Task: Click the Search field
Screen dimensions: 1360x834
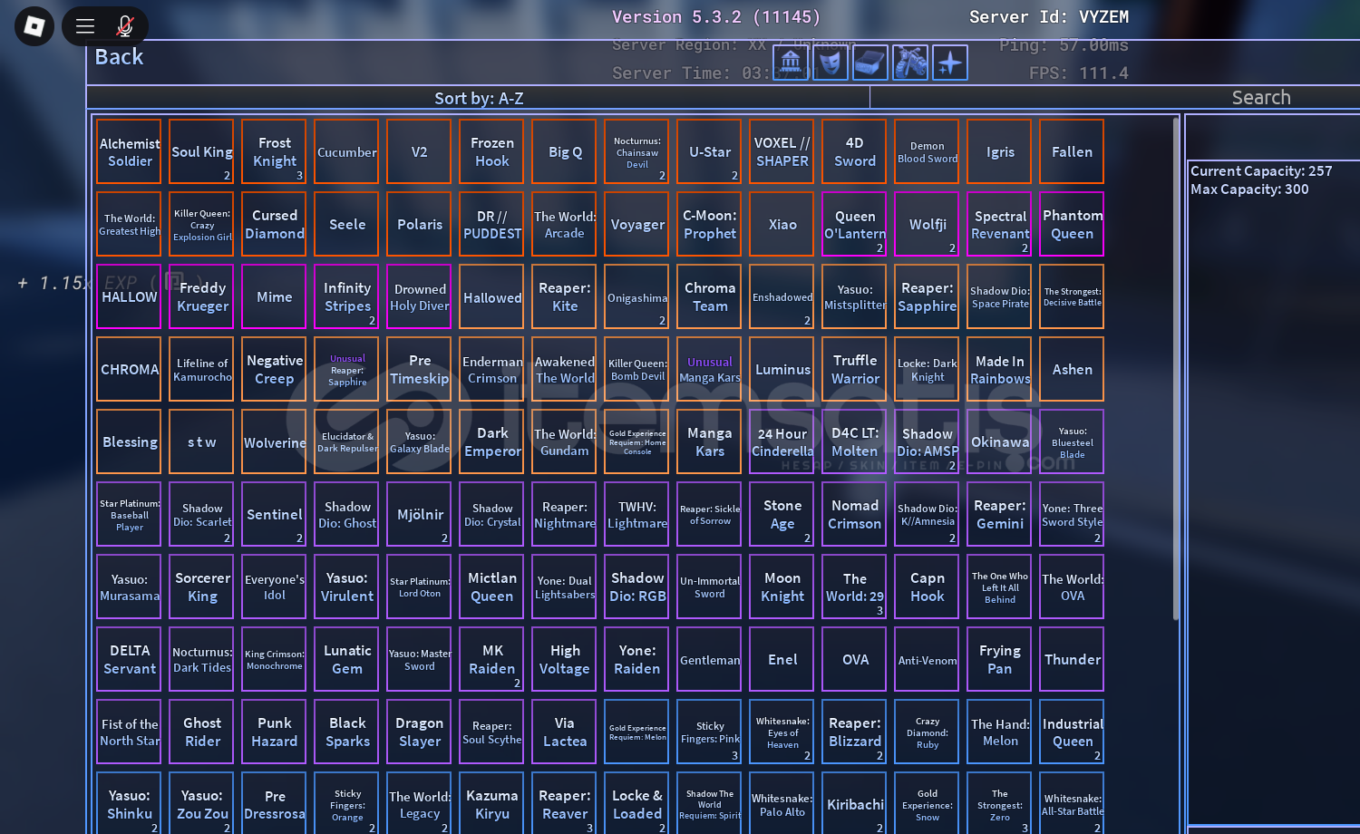Action: (1260, 98)
